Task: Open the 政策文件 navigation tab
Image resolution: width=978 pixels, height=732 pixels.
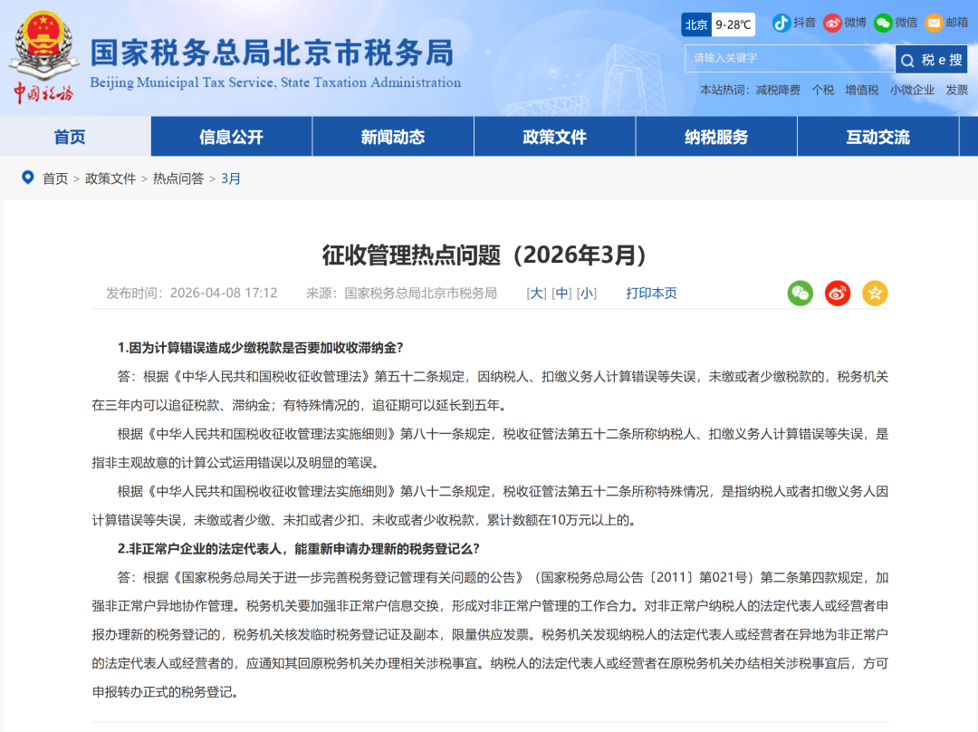Action: point(554,137)
